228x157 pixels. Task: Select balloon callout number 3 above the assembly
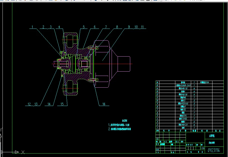point(51,27)
